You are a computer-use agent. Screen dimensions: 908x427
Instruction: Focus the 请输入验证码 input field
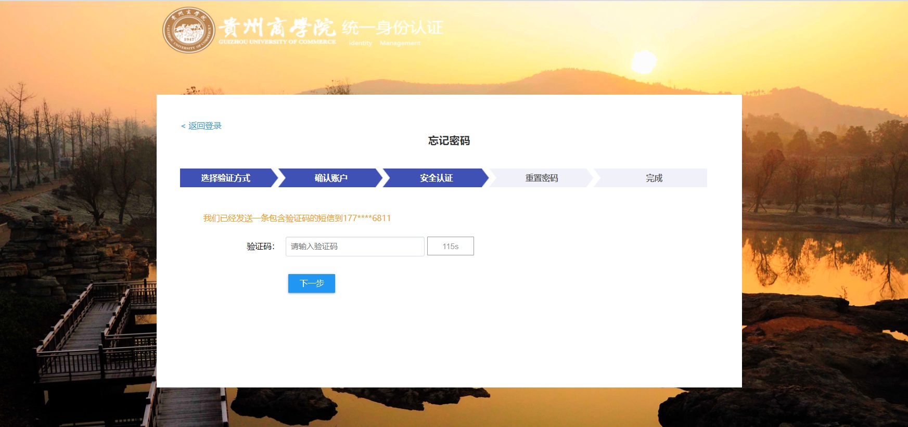355,247
